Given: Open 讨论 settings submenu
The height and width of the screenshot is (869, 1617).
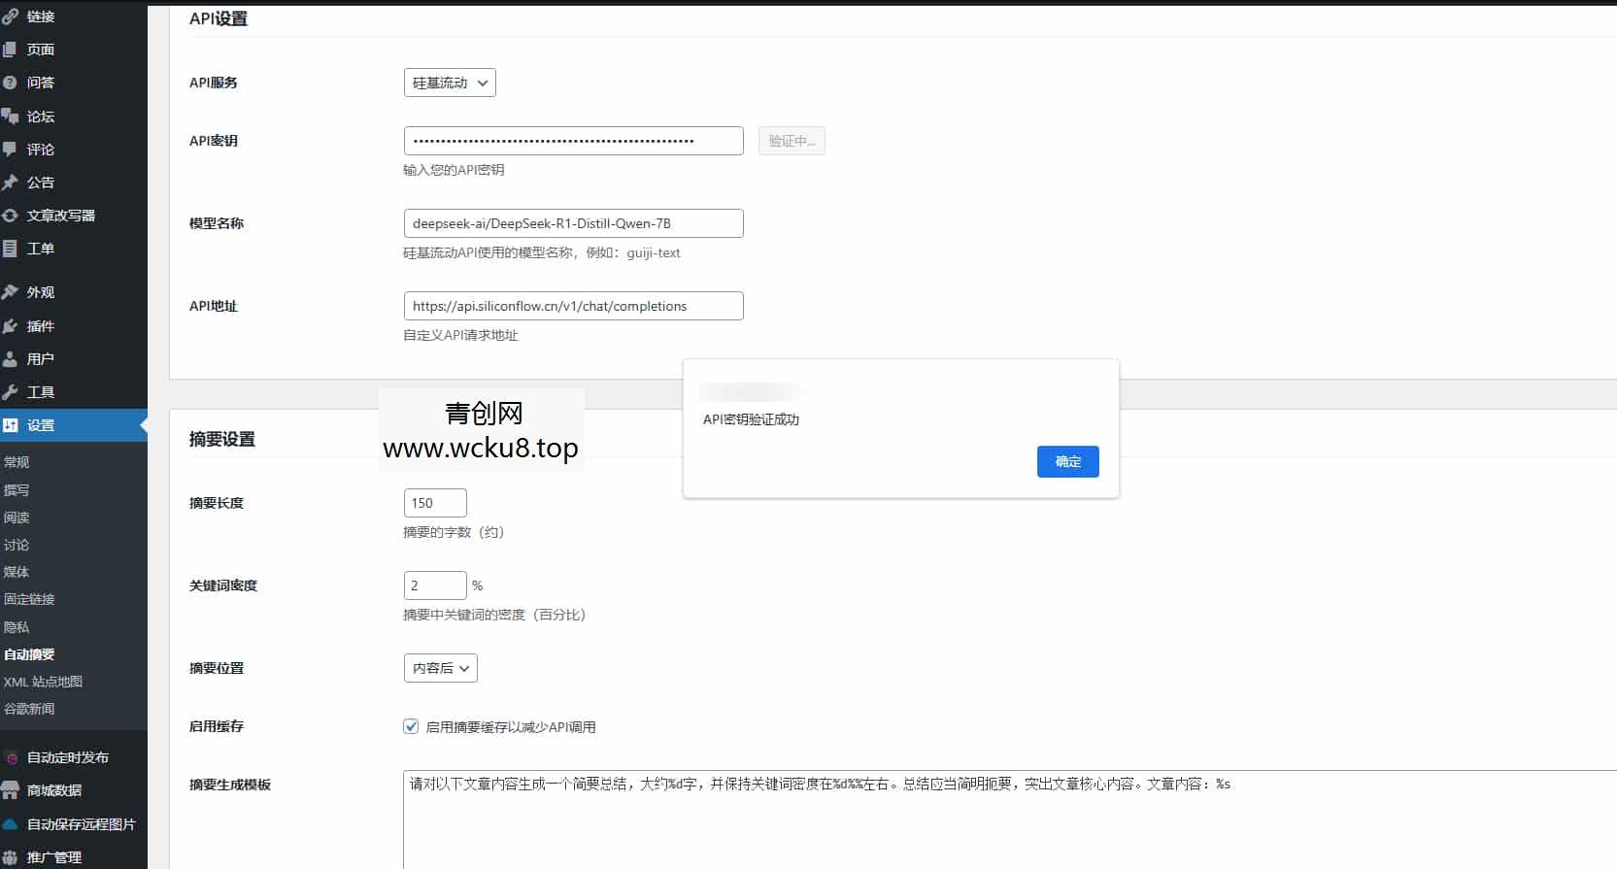Looking at the screenshot, I should 17,545.
